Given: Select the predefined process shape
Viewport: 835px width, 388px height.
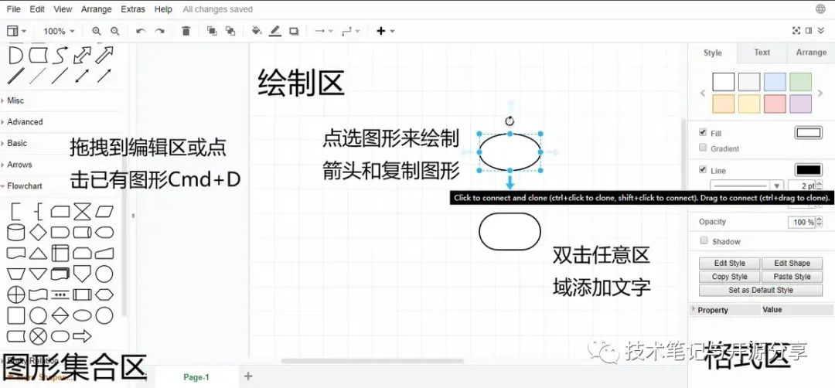Looking at the screenshot, I should [x=82, y=294].
